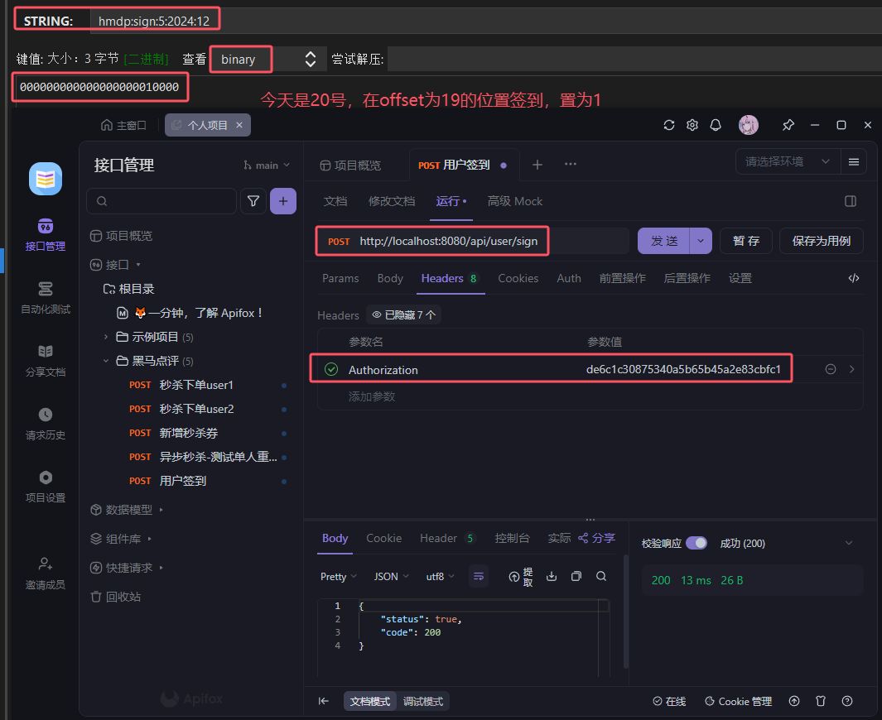
Task: Search within the response body
Action: pos(601,576)
